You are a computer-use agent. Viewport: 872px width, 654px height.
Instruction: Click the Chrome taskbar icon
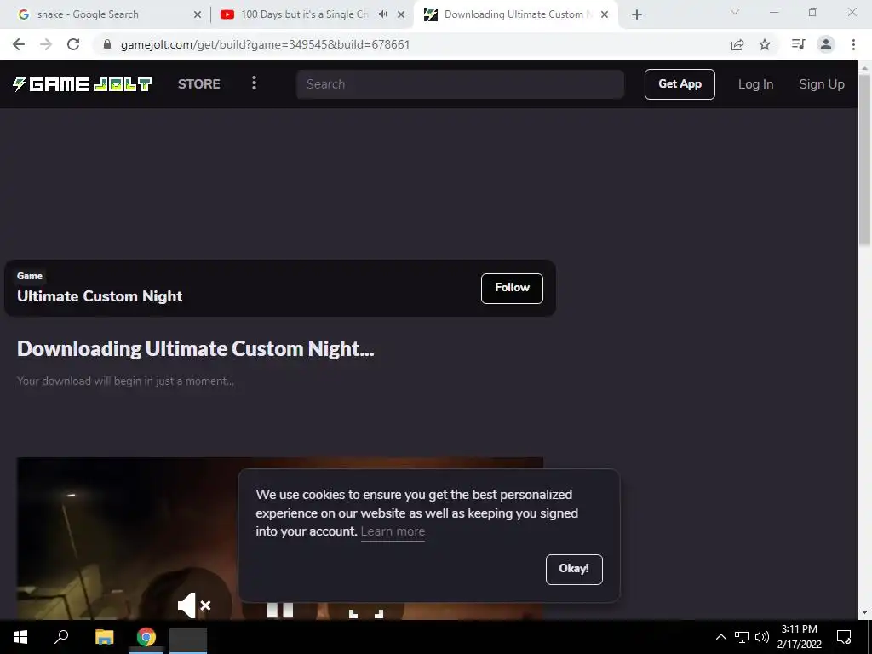[146, 637]
